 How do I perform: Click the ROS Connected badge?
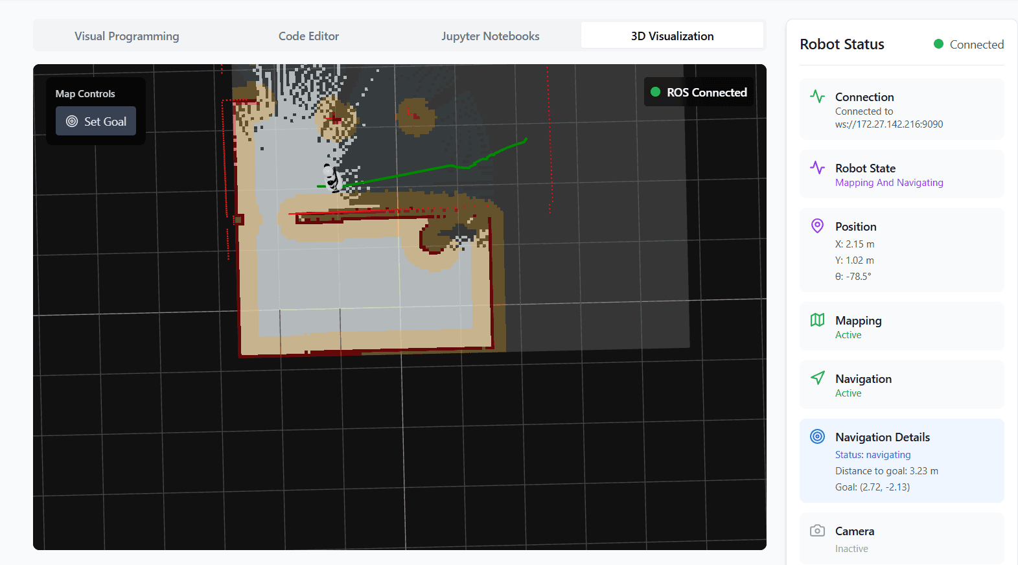[x=699, y=92]
